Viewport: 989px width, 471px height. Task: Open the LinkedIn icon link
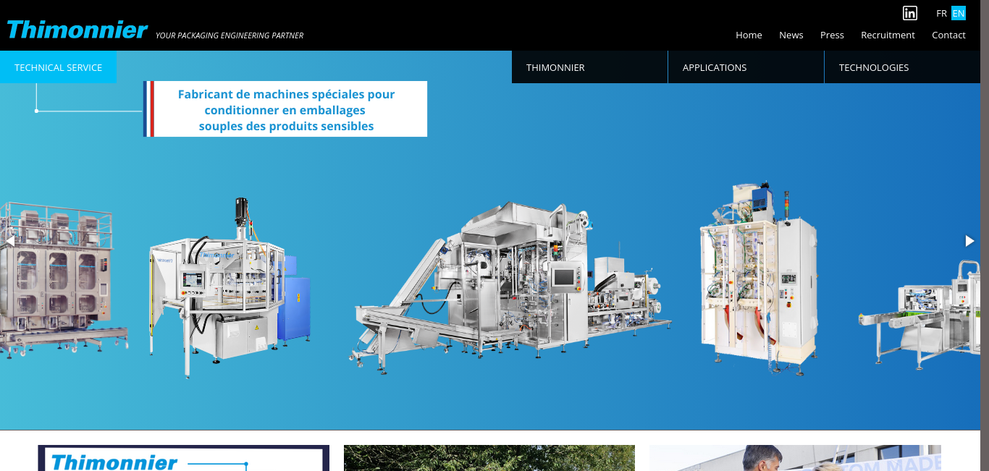[x=910, y=13]
